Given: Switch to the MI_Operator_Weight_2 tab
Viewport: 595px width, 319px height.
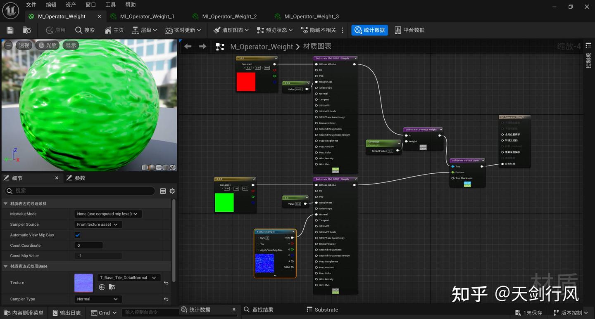Looking at the screenshot, I should tap(229, 17).
